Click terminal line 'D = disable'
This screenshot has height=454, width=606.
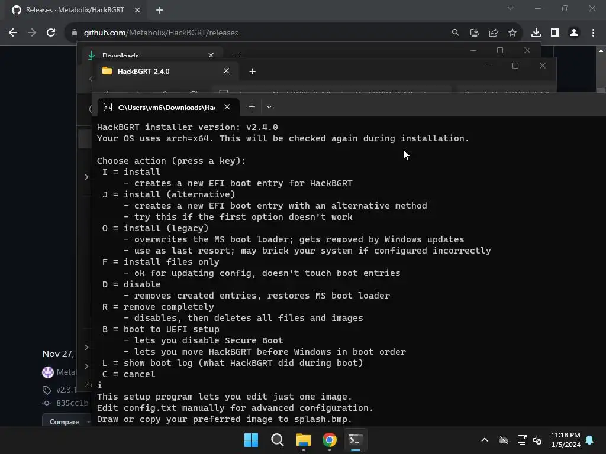pos(131,284)
